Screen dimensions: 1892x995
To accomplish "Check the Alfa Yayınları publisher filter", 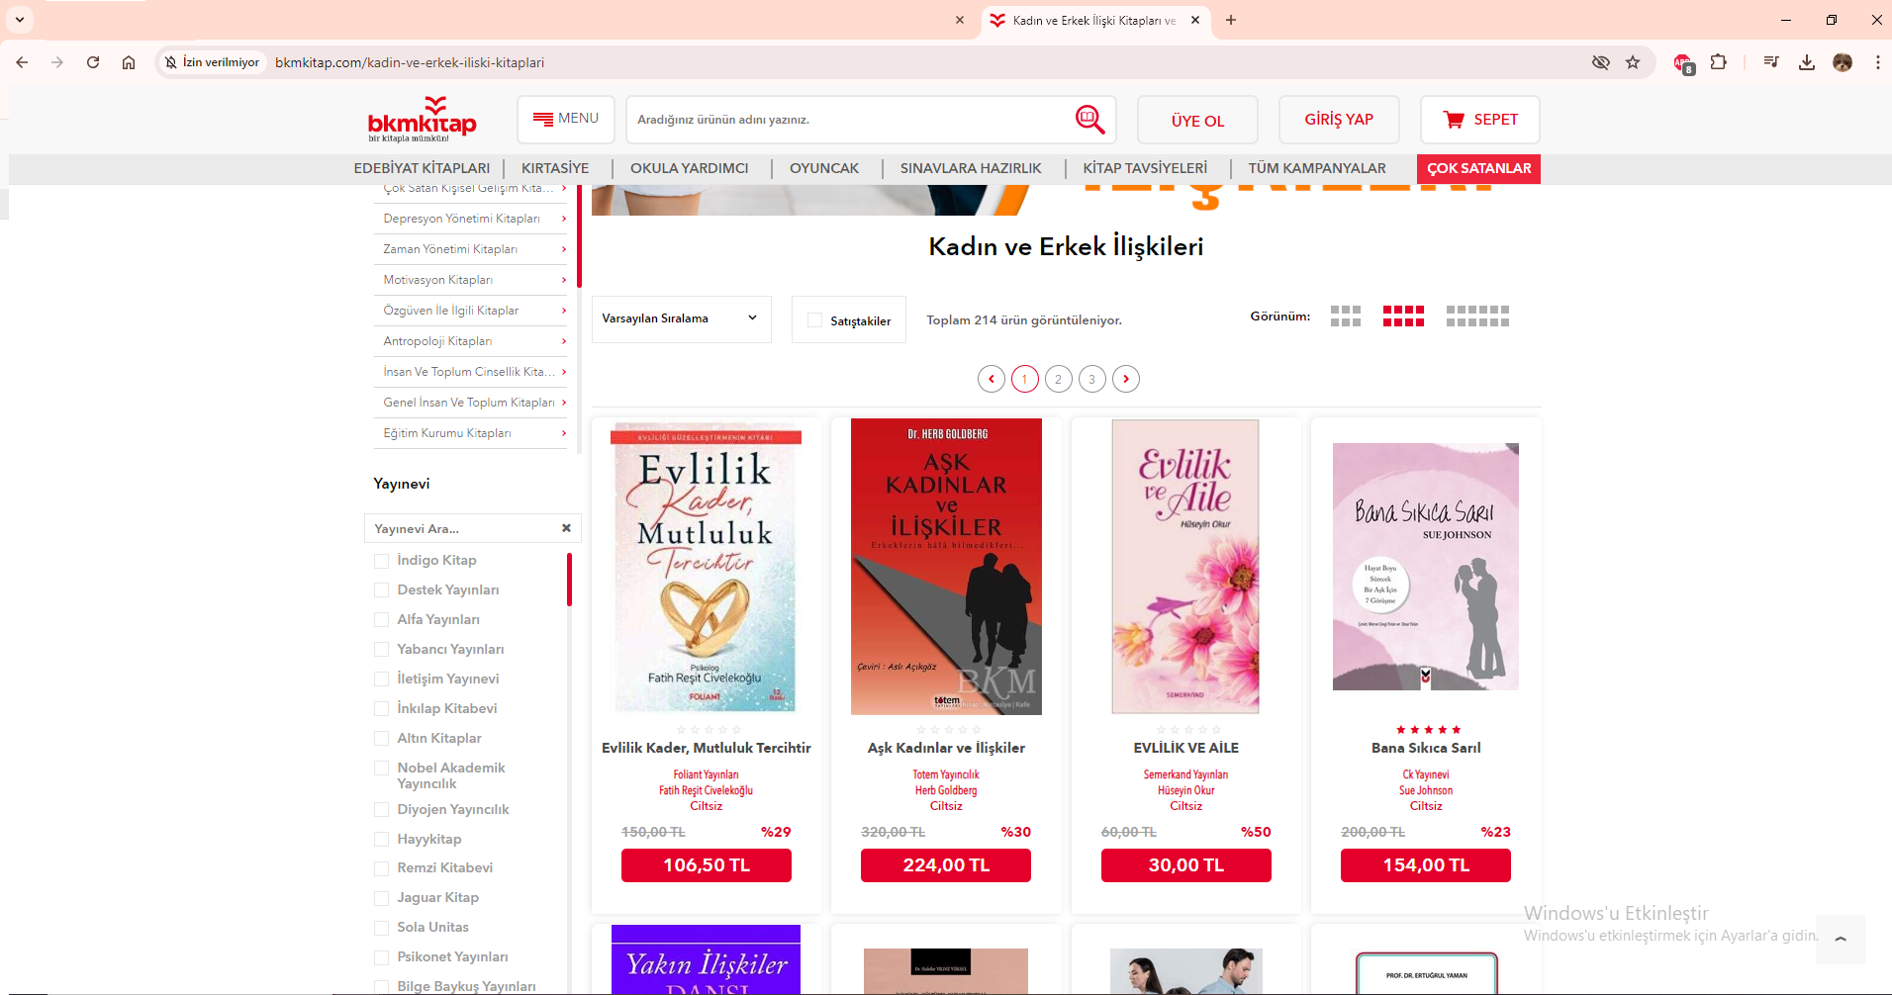I will tap(381, 620).
